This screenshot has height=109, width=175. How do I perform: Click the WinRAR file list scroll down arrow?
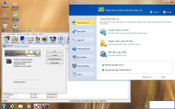tap(129, 98)
